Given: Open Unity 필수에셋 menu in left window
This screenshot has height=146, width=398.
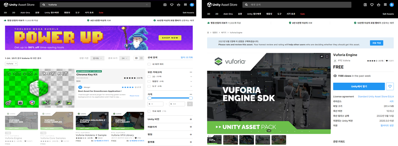Looking at the screenshot, I should 52,12.
